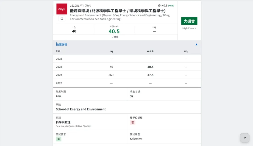253x146 pixels.
Task: Select the 2025 row year
Action: (x=59, y=67)
